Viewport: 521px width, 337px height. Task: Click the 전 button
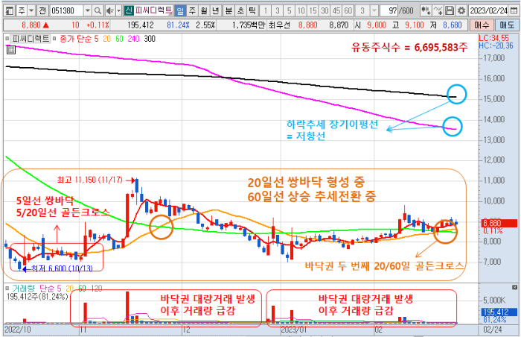pyautogui.click(x=42, y=11)
